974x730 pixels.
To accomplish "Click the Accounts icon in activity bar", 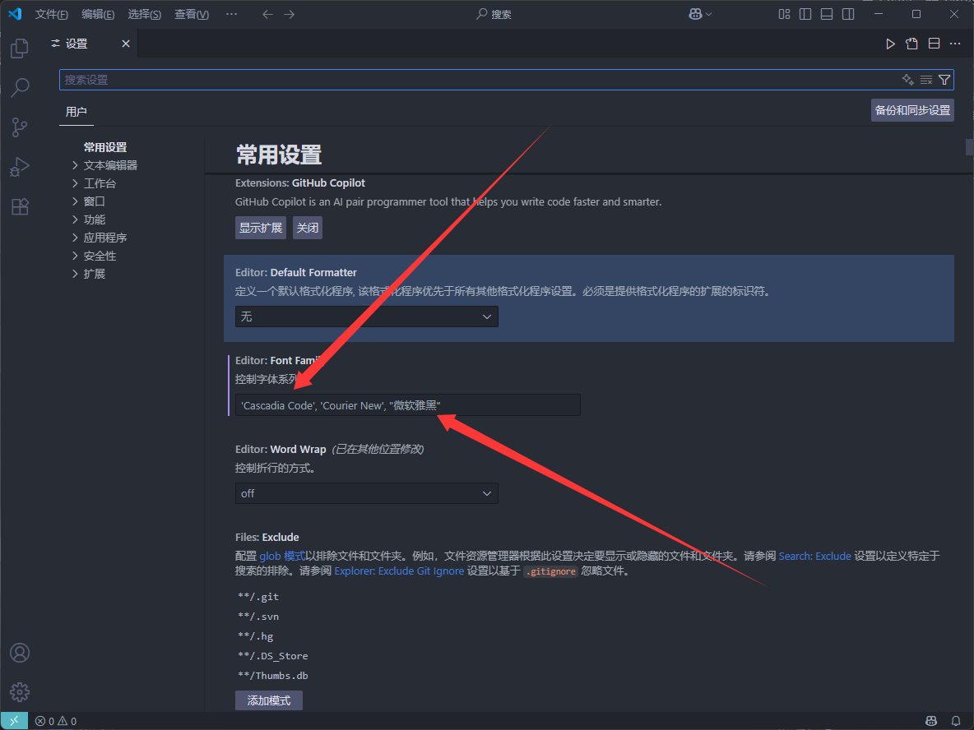I will pos(20,653).
